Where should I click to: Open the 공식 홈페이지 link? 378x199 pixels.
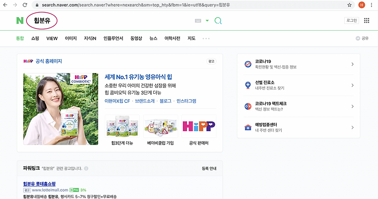pos(49,61)
